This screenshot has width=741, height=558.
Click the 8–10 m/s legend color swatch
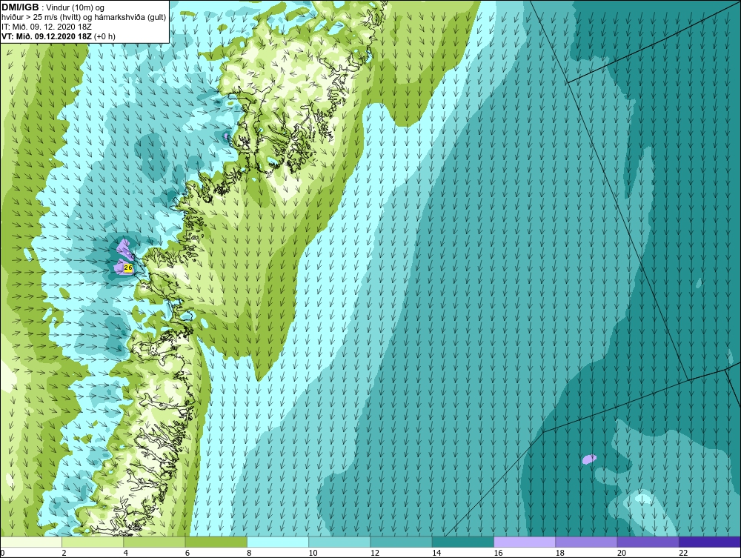(x=278, y=542)
